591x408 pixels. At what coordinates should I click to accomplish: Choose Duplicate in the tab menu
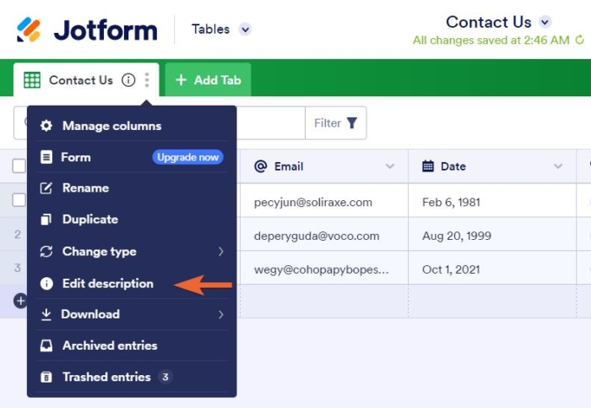(x=89, y=220)
